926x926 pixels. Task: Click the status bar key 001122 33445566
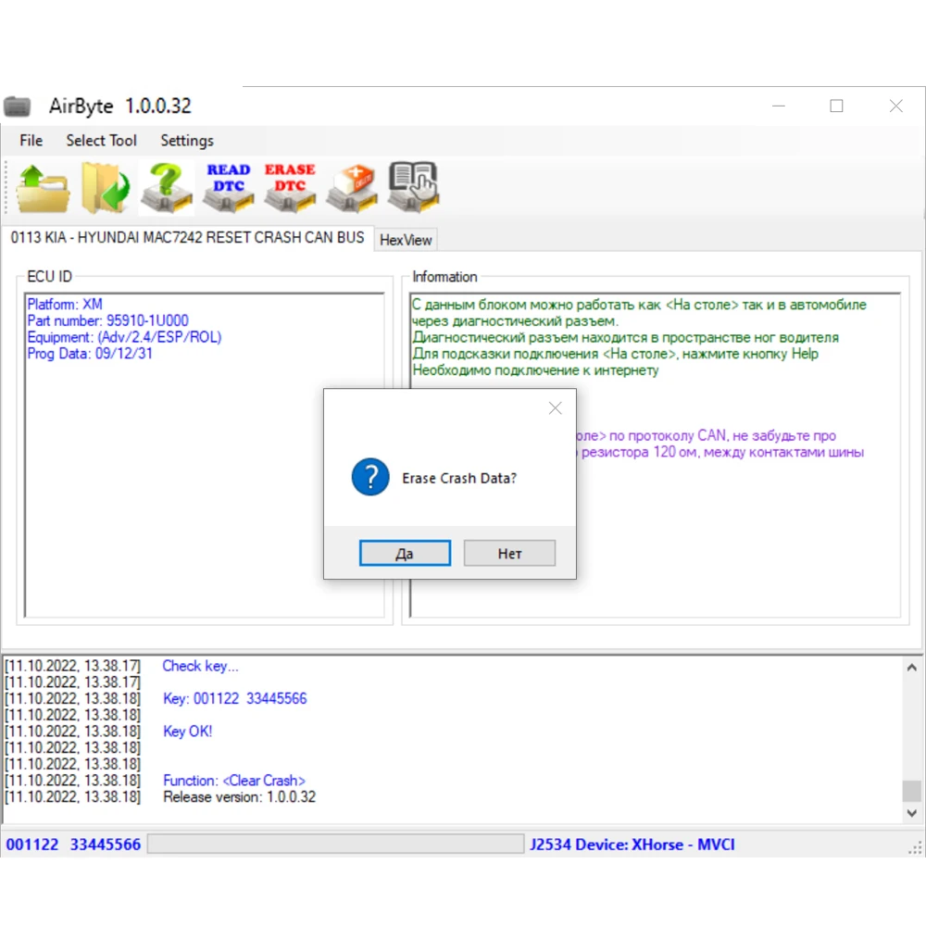[73, 845]
